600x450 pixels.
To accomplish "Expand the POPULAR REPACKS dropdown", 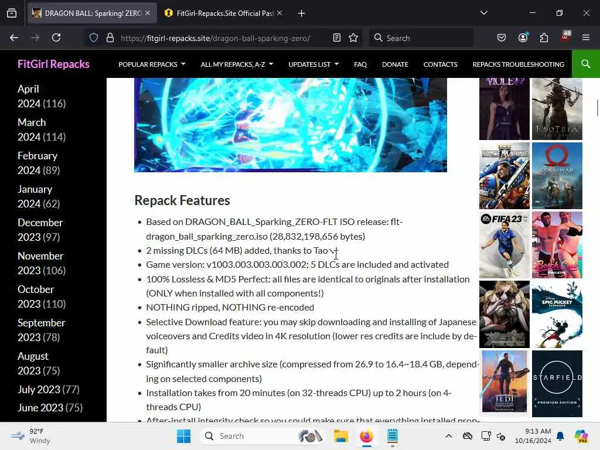I will point(152,64).
